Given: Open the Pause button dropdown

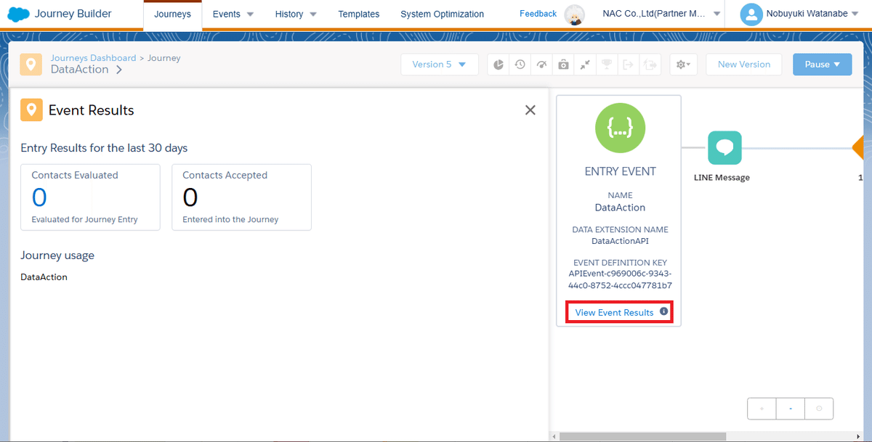Looking at the screenshot, I should tap(823, 65).
